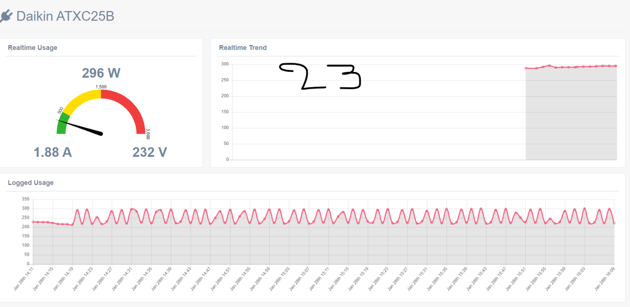Click the Jan 28th 14:35 axis label
The image size is (630, 307).
point(142,279)
